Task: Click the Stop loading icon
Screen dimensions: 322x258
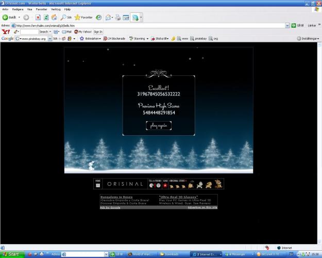Action: [x=38, y=17]
